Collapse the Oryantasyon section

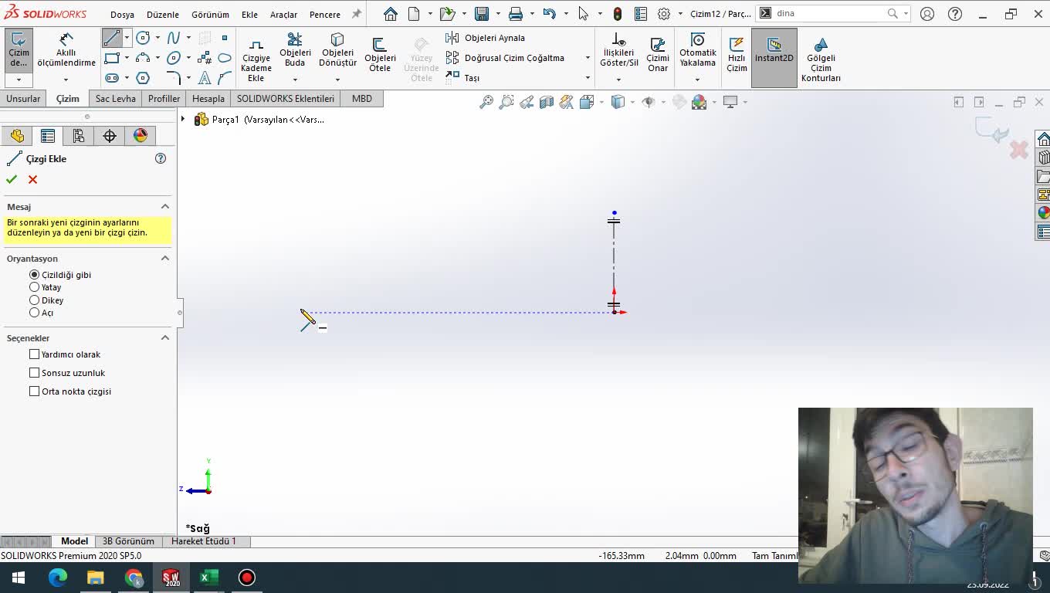pos(164,258)
